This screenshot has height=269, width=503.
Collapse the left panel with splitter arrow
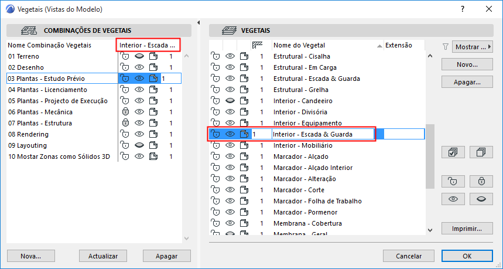point(198,23)
